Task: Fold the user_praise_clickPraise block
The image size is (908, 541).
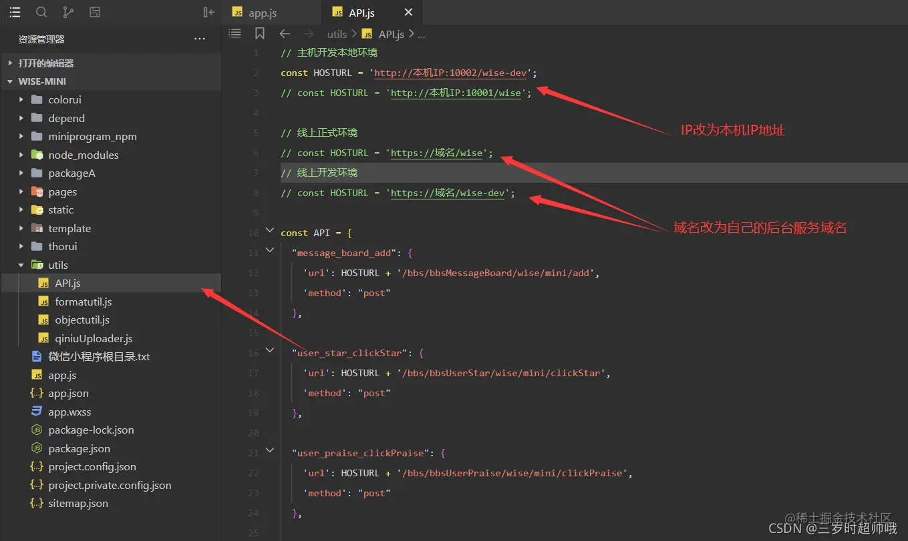Action: tap(269, 451)
